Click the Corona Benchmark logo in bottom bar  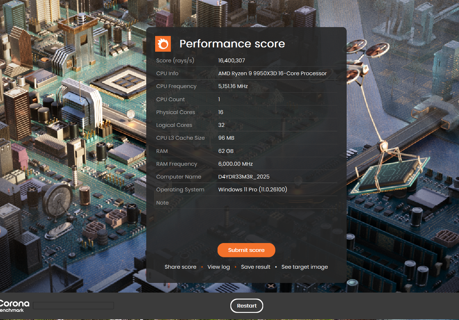(14, 306)
